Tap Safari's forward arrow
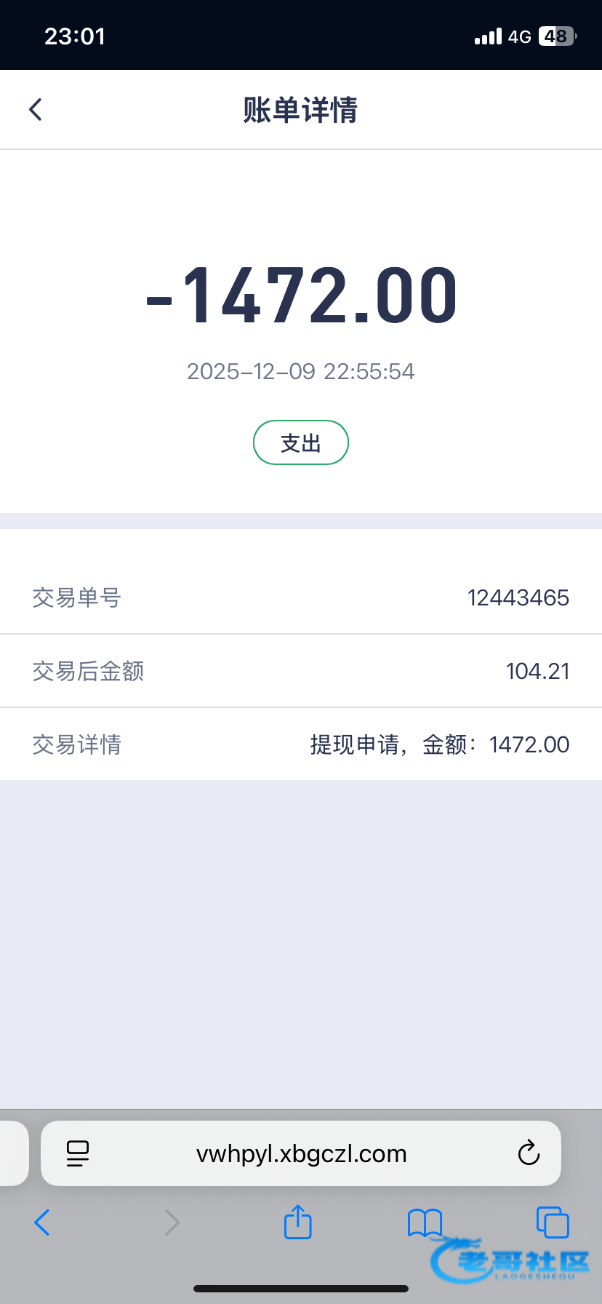 point(172,1222)
